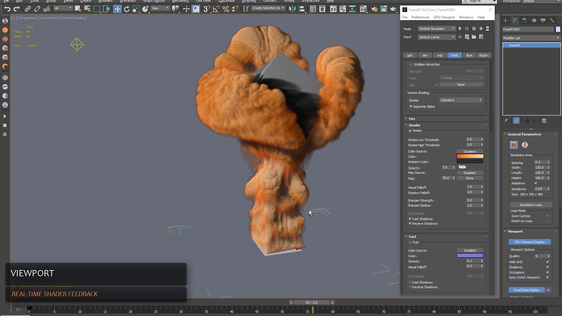The height and width of the screenshot is (316, 562).
Task: Open the Shader Standard dropdown
Action: coord(461,100)
